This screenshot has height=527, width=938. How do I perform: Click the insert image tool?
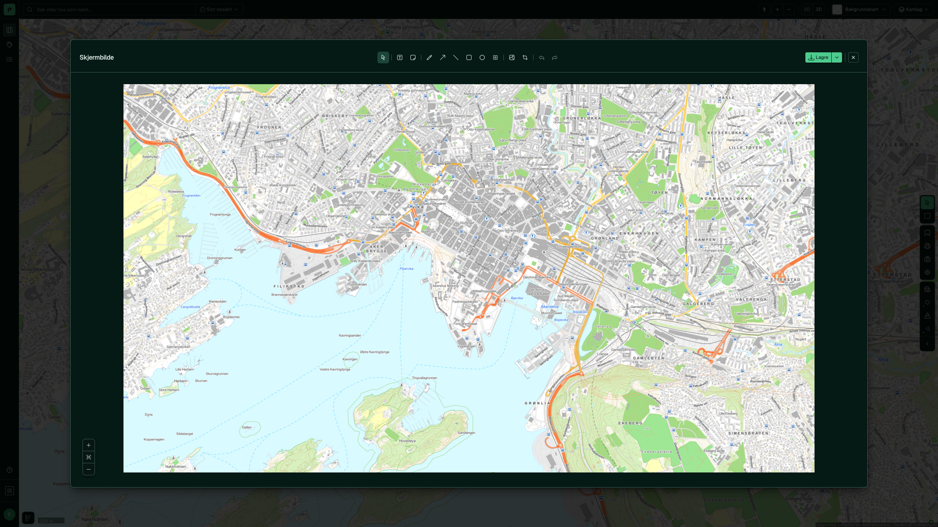click(x=512, y=57)
